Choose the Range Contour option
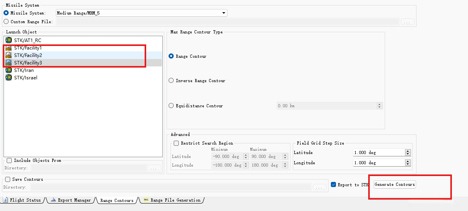 171,56
